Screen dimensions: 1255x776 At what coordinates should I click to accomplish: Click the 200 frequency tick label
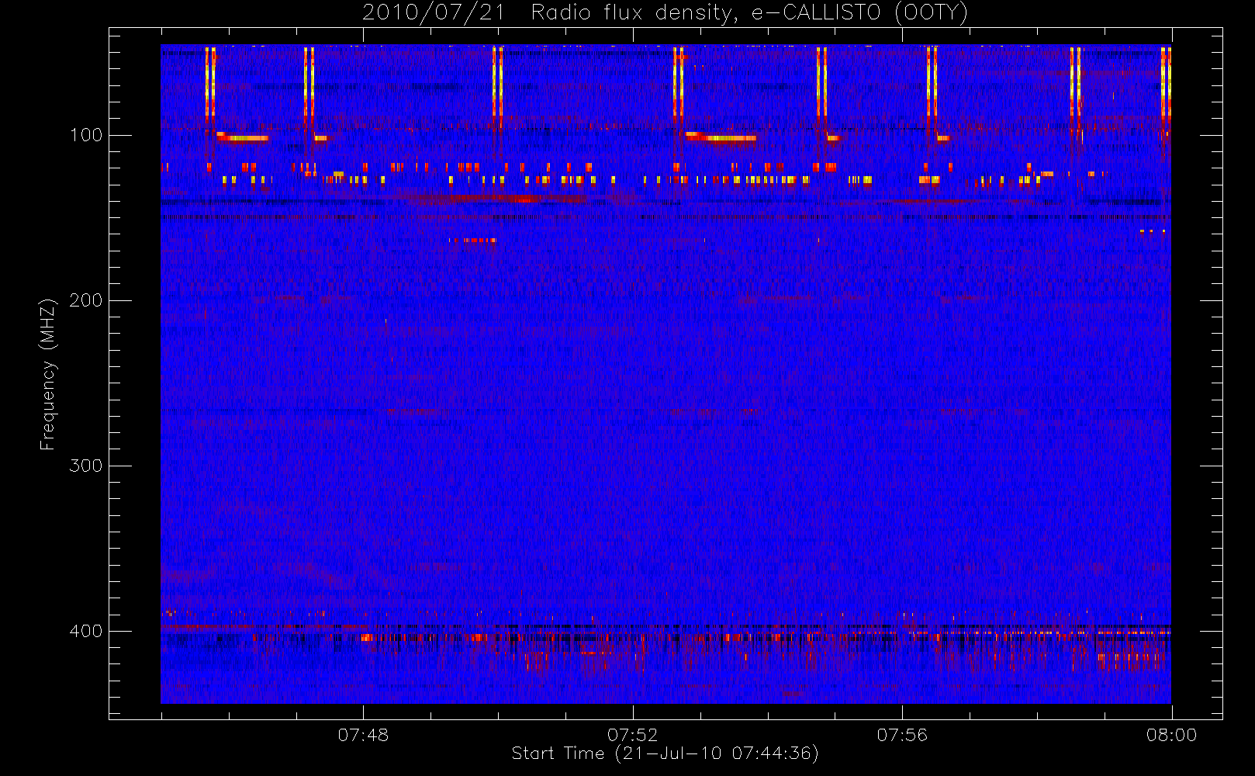(86, 300)
